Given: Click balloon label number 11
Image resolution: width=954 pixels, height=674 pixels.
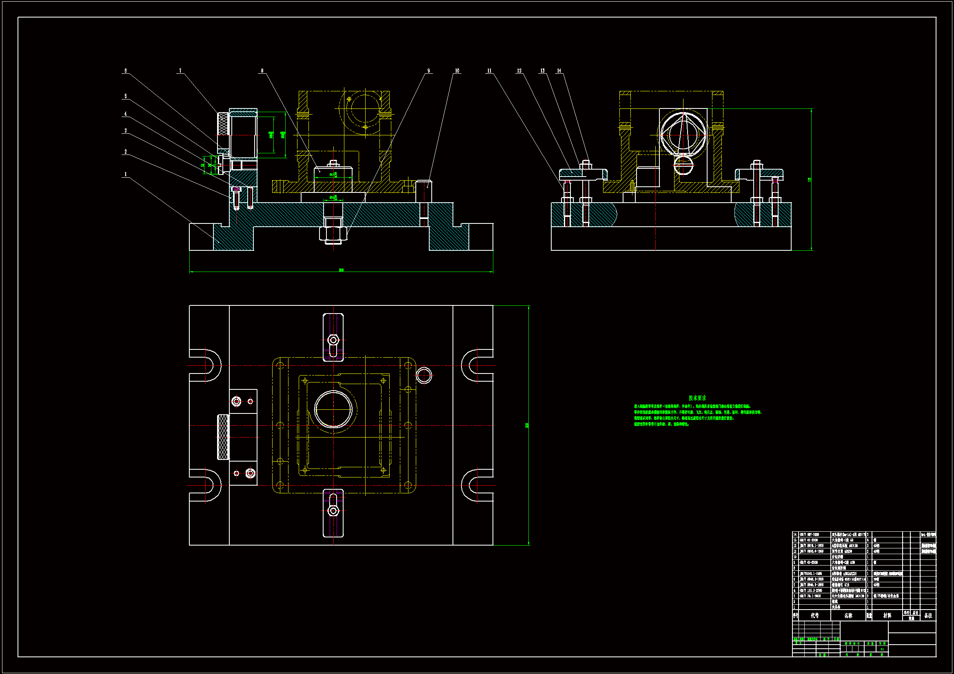Looking at the screenshot, I should click(x=489, y=71).
